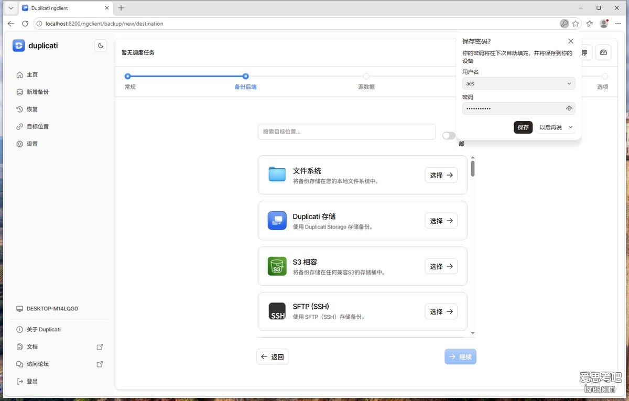Click browser back arrow
Viewport: 629px width, 401px height.
(x=10, y=24)
